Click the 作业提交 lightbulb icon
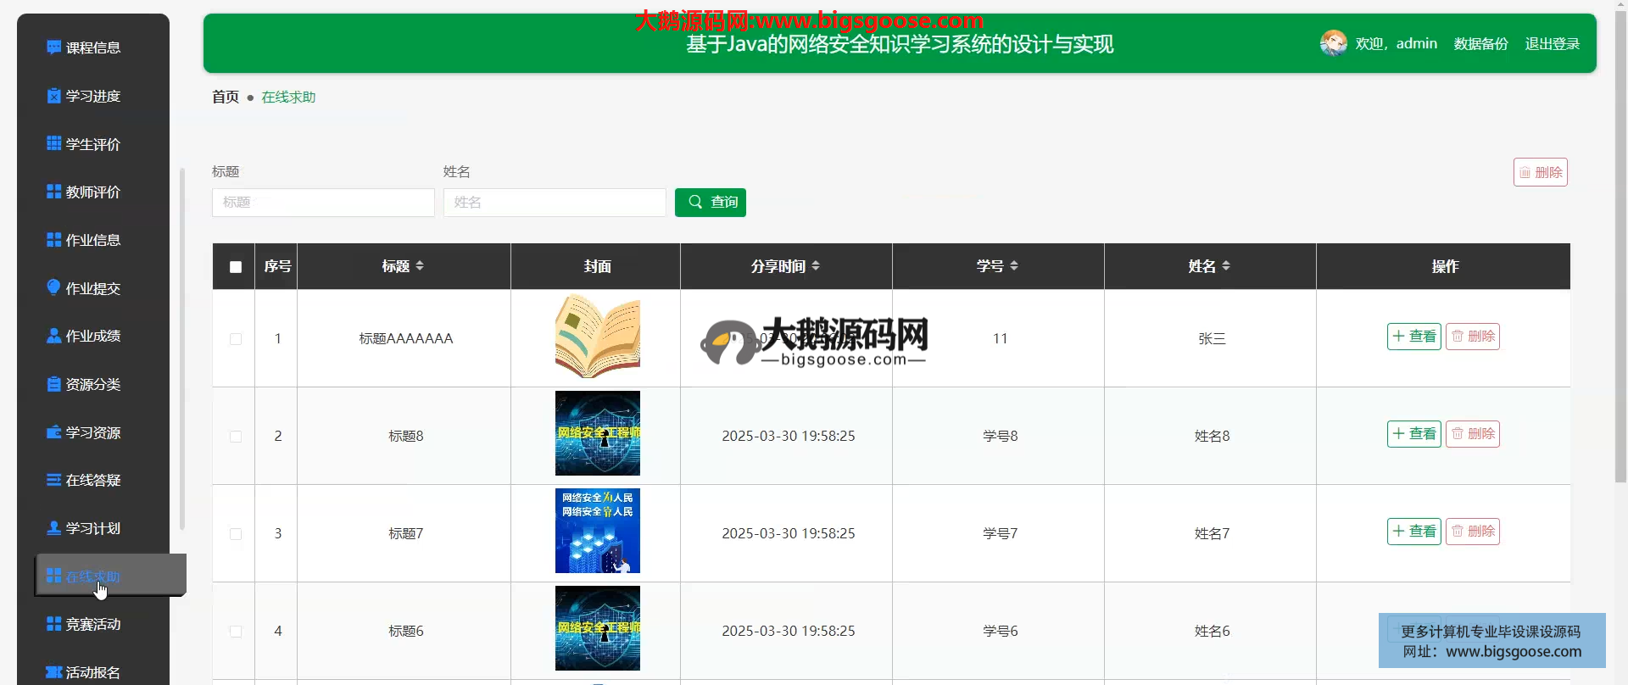 click(53, 287)
